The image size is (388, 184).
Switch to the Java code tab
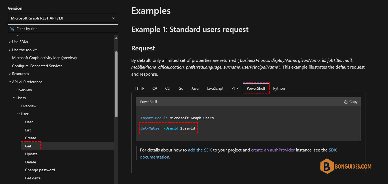[195, 88]
